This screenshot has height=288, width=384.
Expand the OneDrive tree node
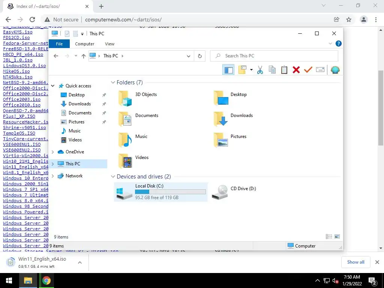pyautogui.click(x=52, y=152)
